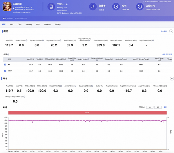
Task: Switch to the Memory tab
Action: point(28,25)
